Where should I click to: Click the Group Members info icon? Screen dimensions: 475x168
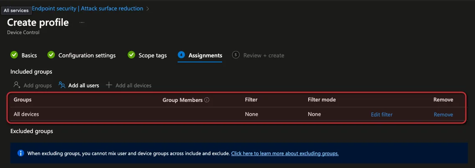click(x=207, y=99)
